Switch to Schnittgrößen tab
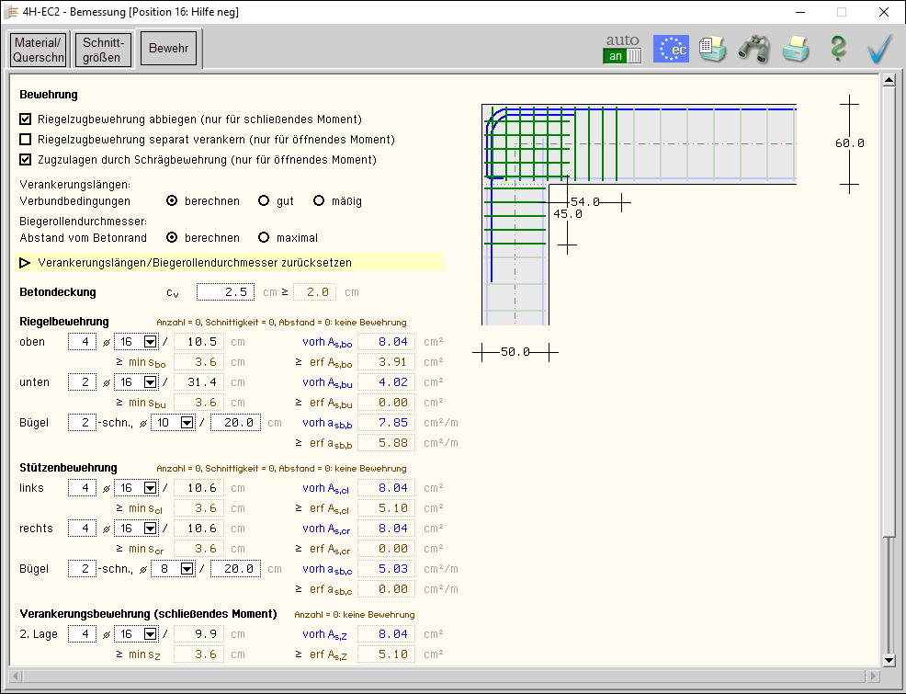This screenshot has height=694, width=906. [102, 50]
